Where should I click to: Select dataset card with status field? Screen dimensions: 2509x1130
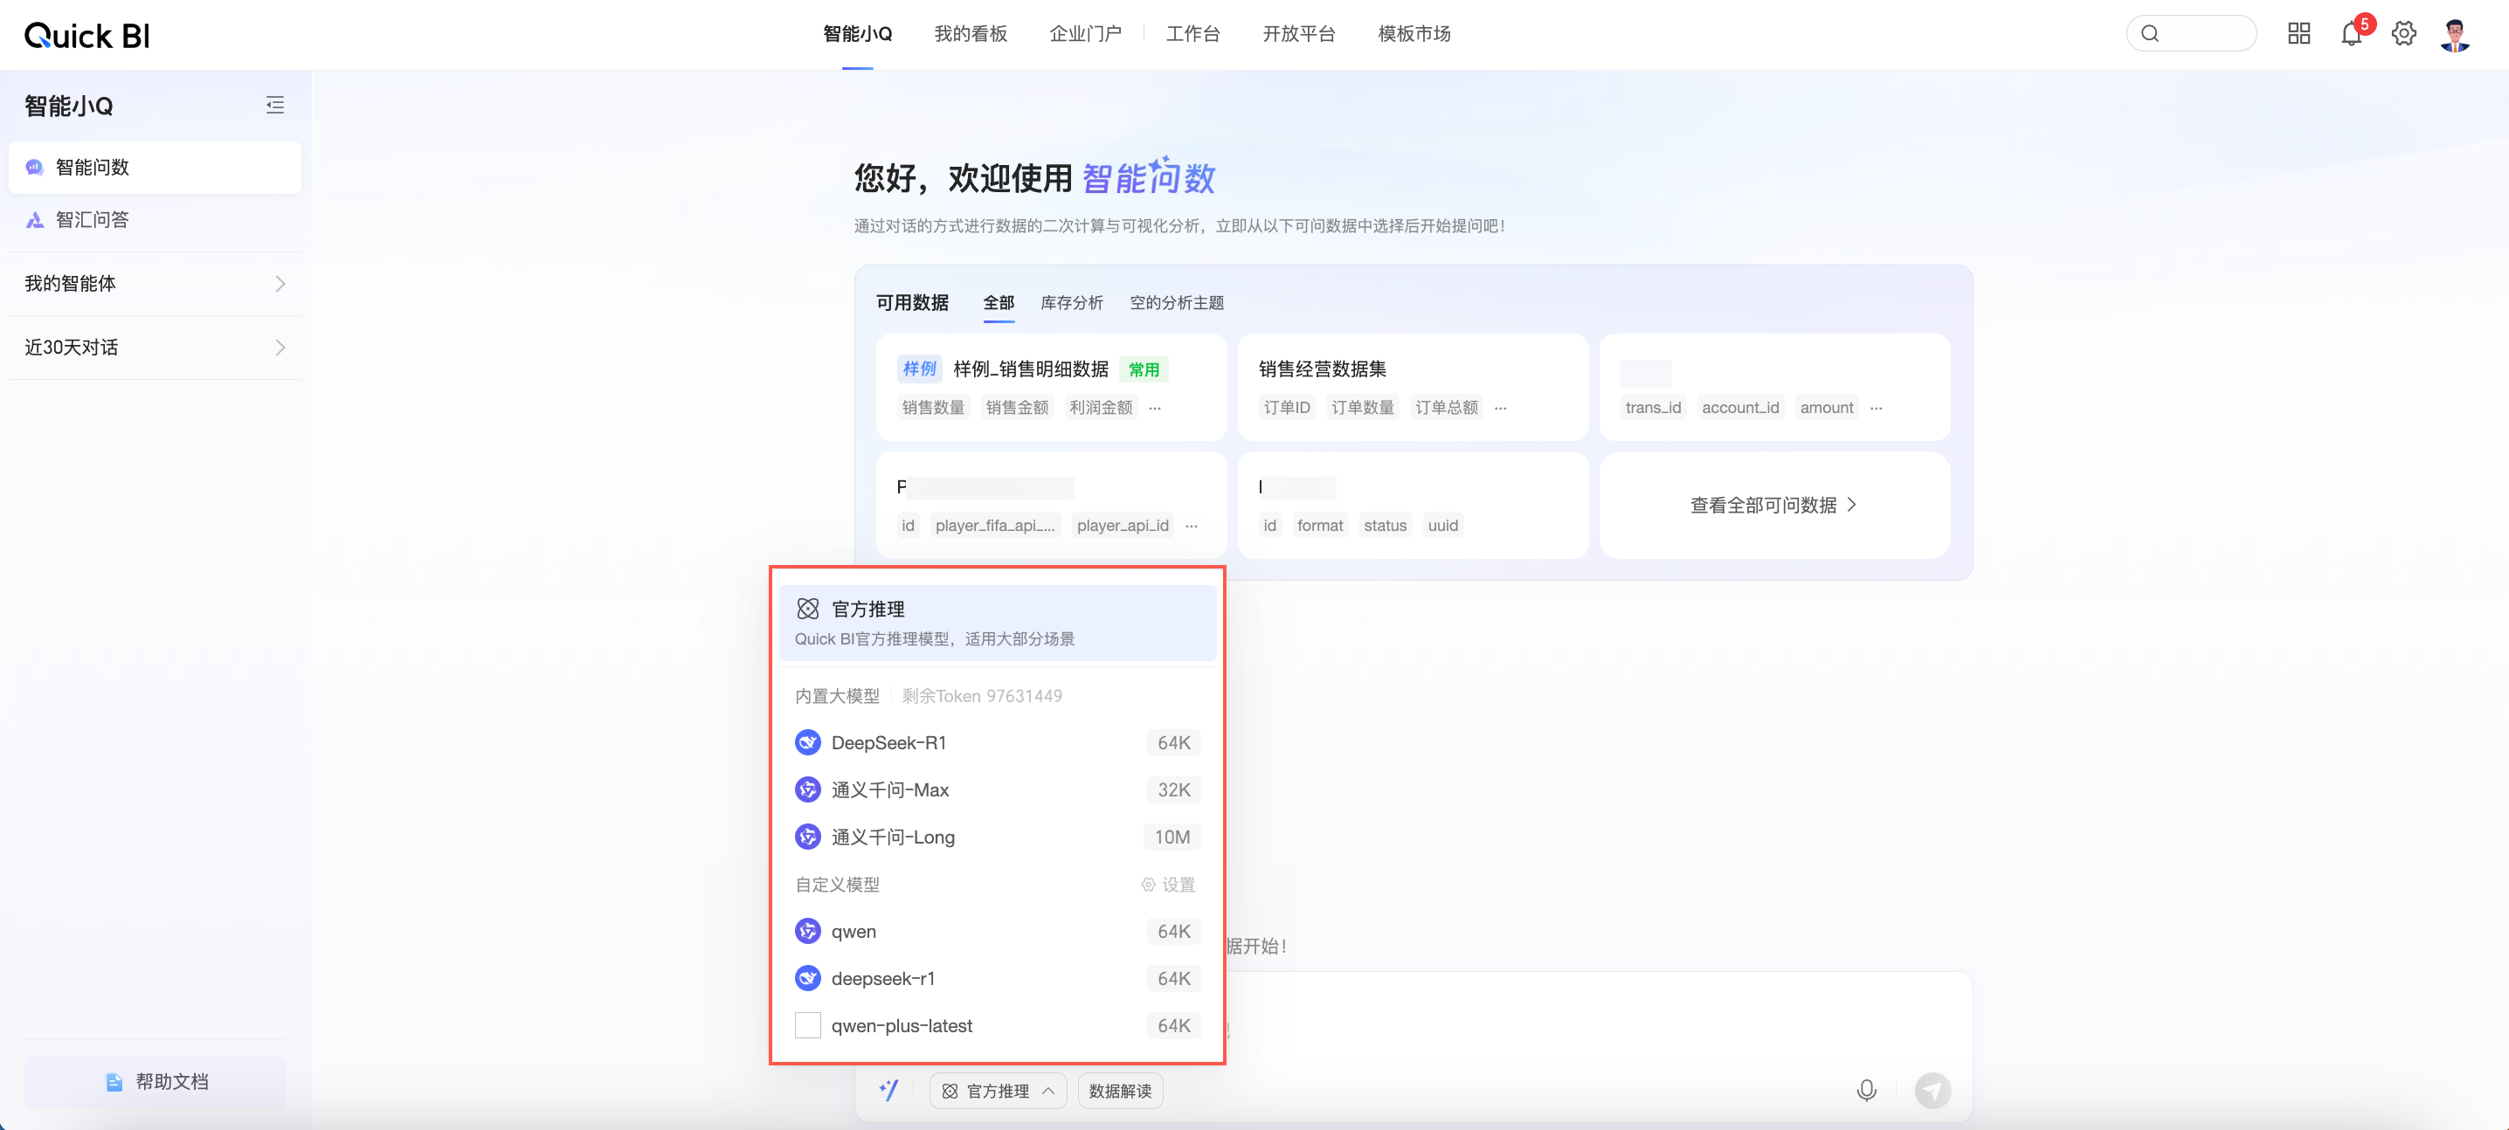pos(1413,505)
